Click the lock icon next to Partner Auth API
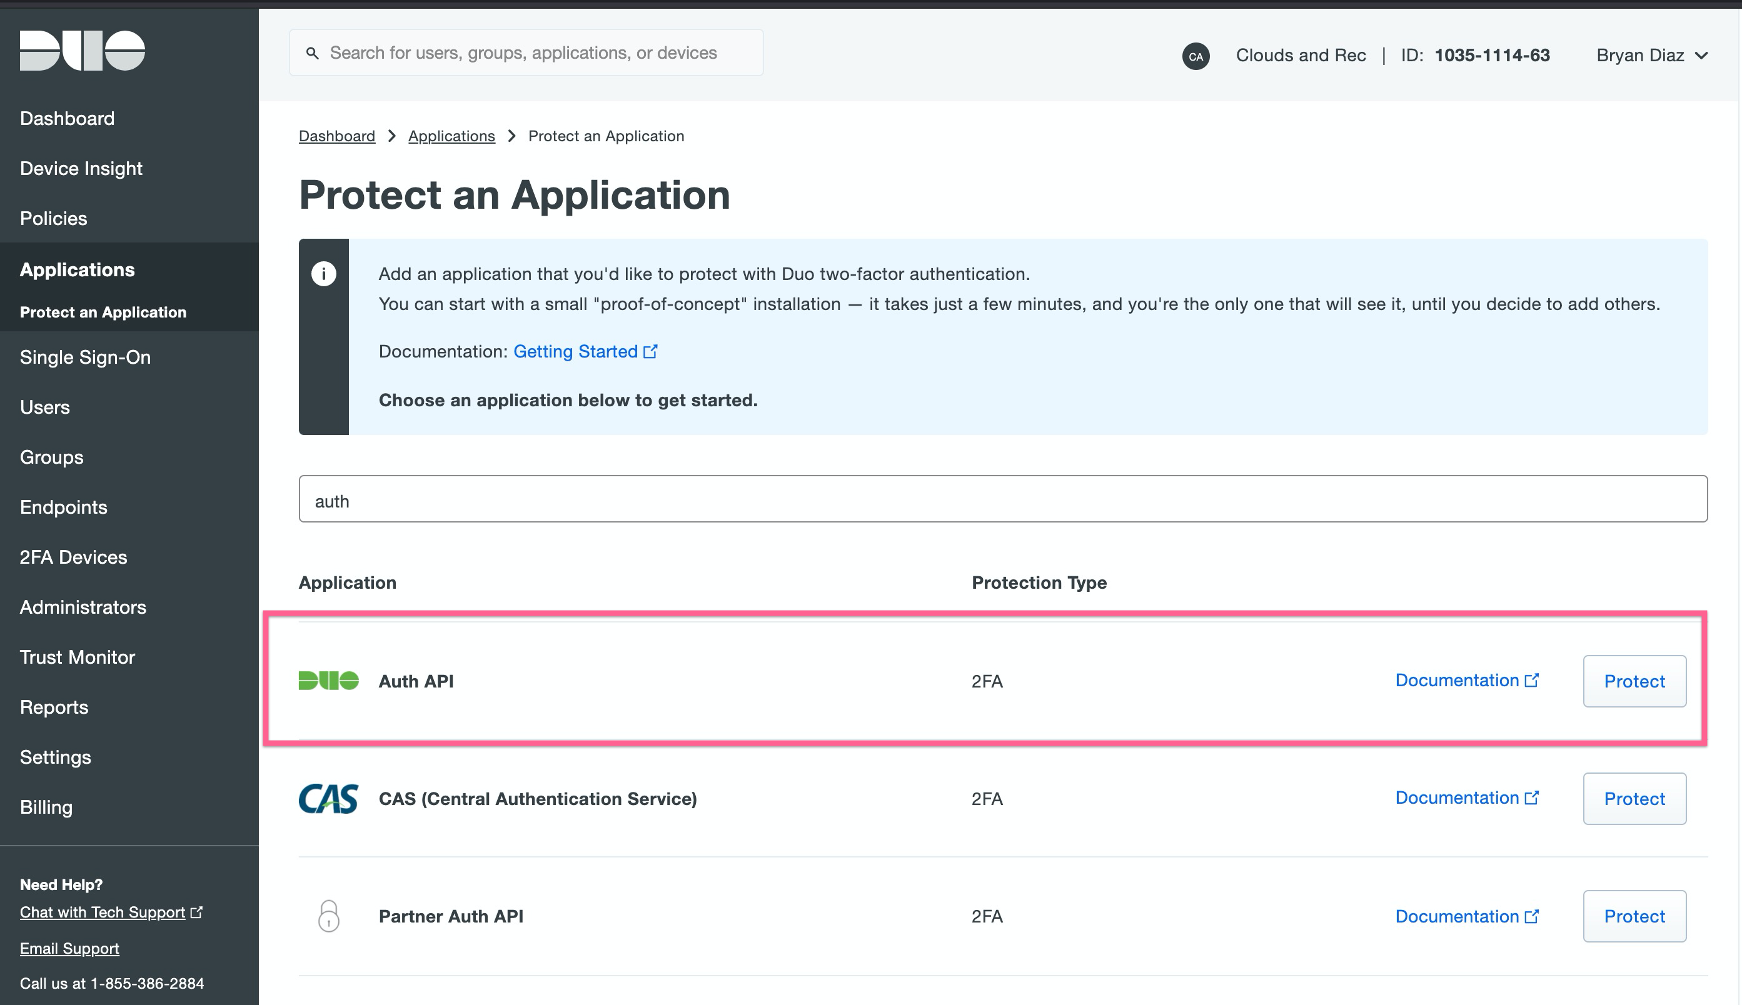This screenshot has width=1742, height=1005. click(328, 916)
